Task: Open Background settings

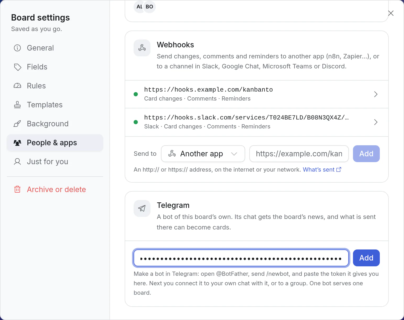Action: 55,124
